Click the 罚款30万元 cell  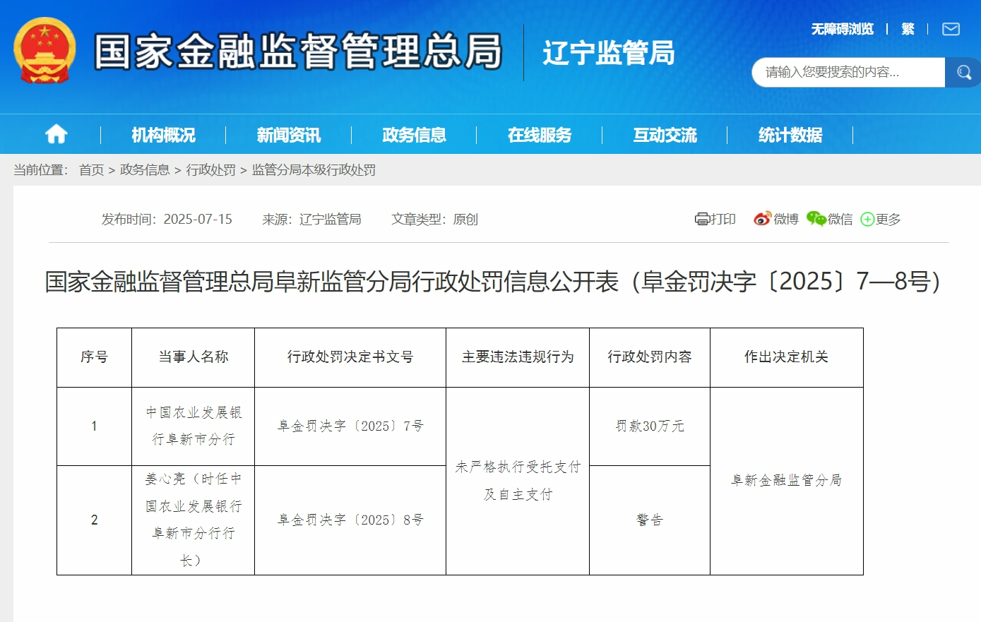pos(650,426)
